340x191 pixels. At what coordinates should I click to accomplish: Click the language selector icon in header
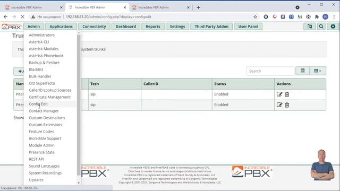coord(310,27)
